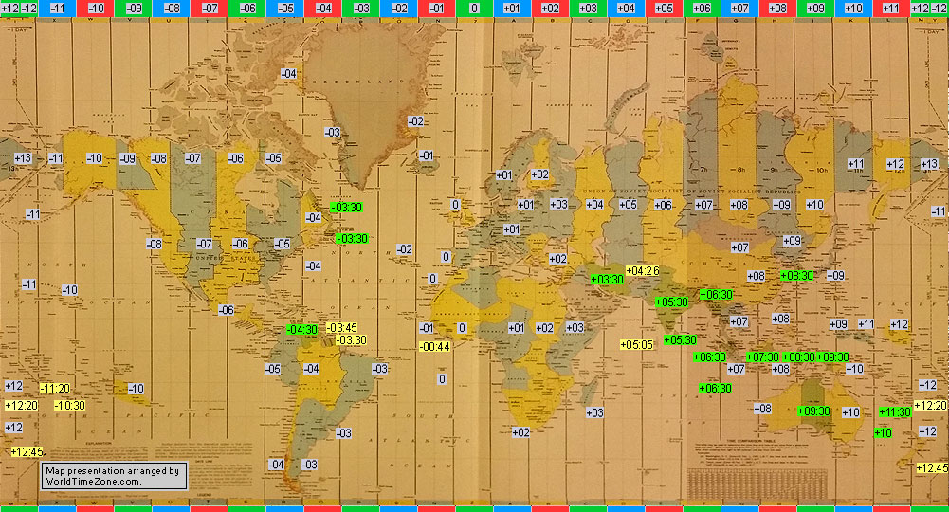Select the -10 cell in the top header strip
This screenshot has width=949, height=512.
click(x=96, y=8)
